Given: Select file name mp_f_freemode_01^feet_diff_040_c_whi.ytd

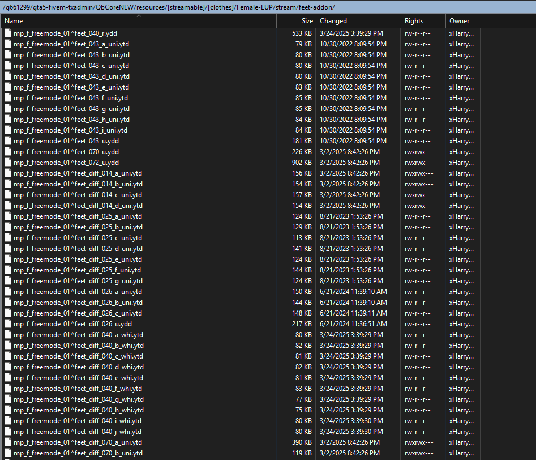Looking at the screenshot, I should click(78, 356).
